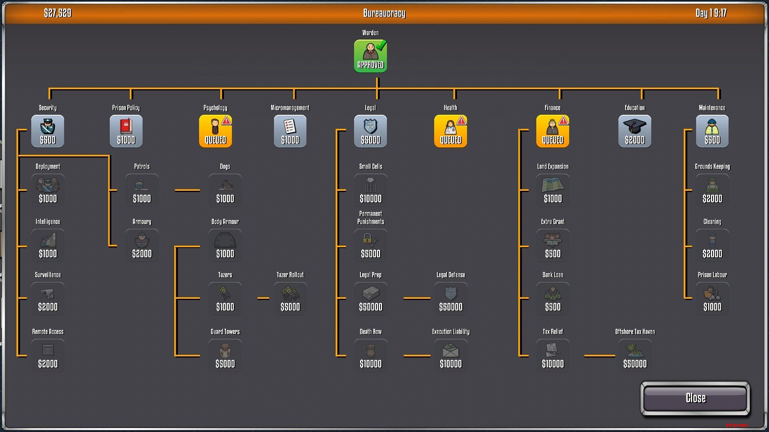Choose the Prison Labour research node
This screenshot has height=432, width=769.
click(x=712, y=298)
